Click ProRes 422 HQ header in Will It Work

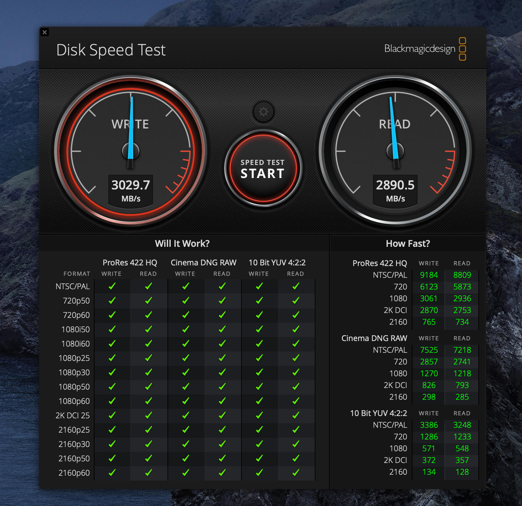(130, 263)
